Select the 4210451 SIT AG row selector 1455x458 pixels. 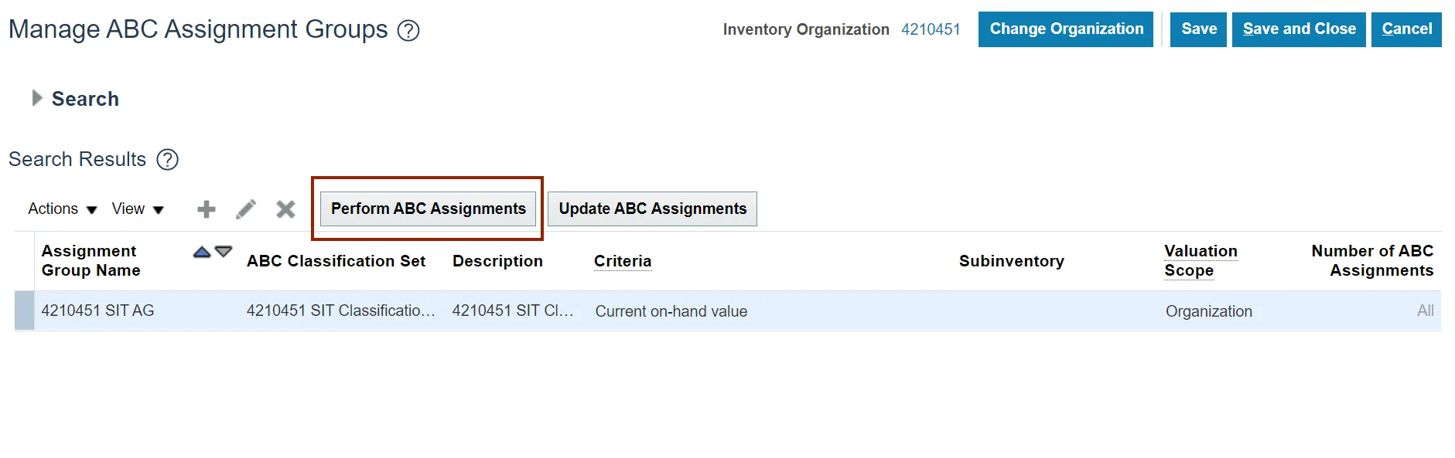[x=25, y=310]
